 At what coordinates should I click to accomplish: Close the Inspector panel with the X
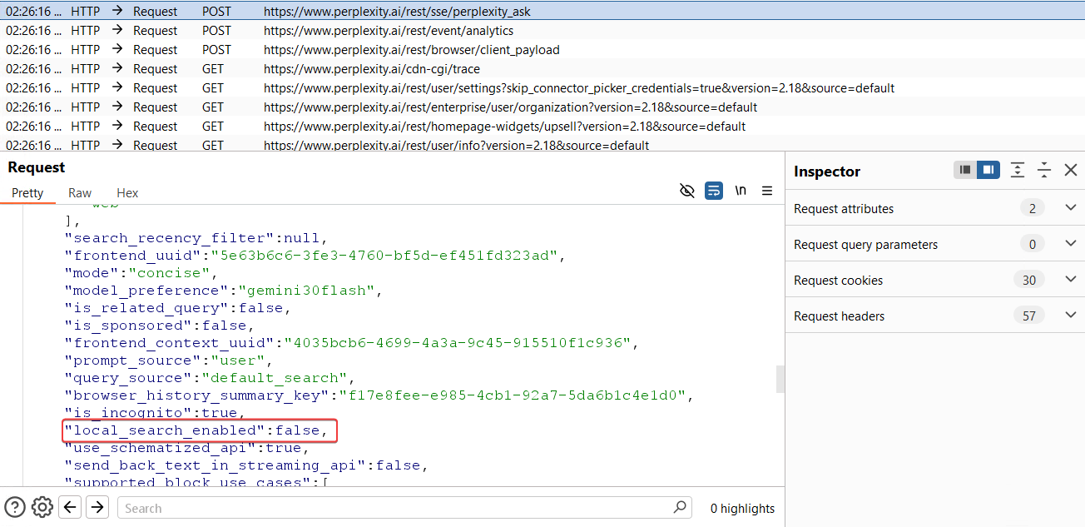(1071, 170)
